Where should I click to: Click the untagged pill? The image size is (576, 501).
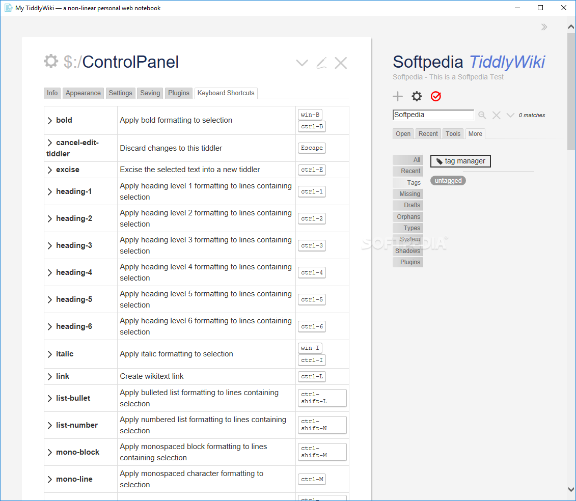point(448,181)
